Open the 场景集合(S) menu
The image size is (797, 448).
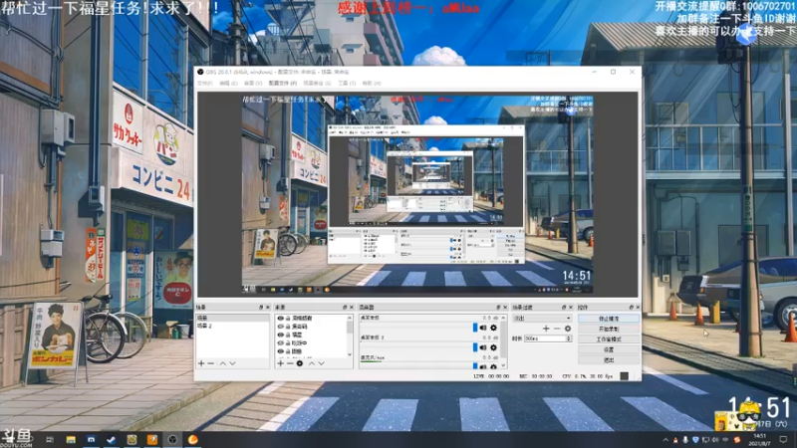(x=317, y=83)
